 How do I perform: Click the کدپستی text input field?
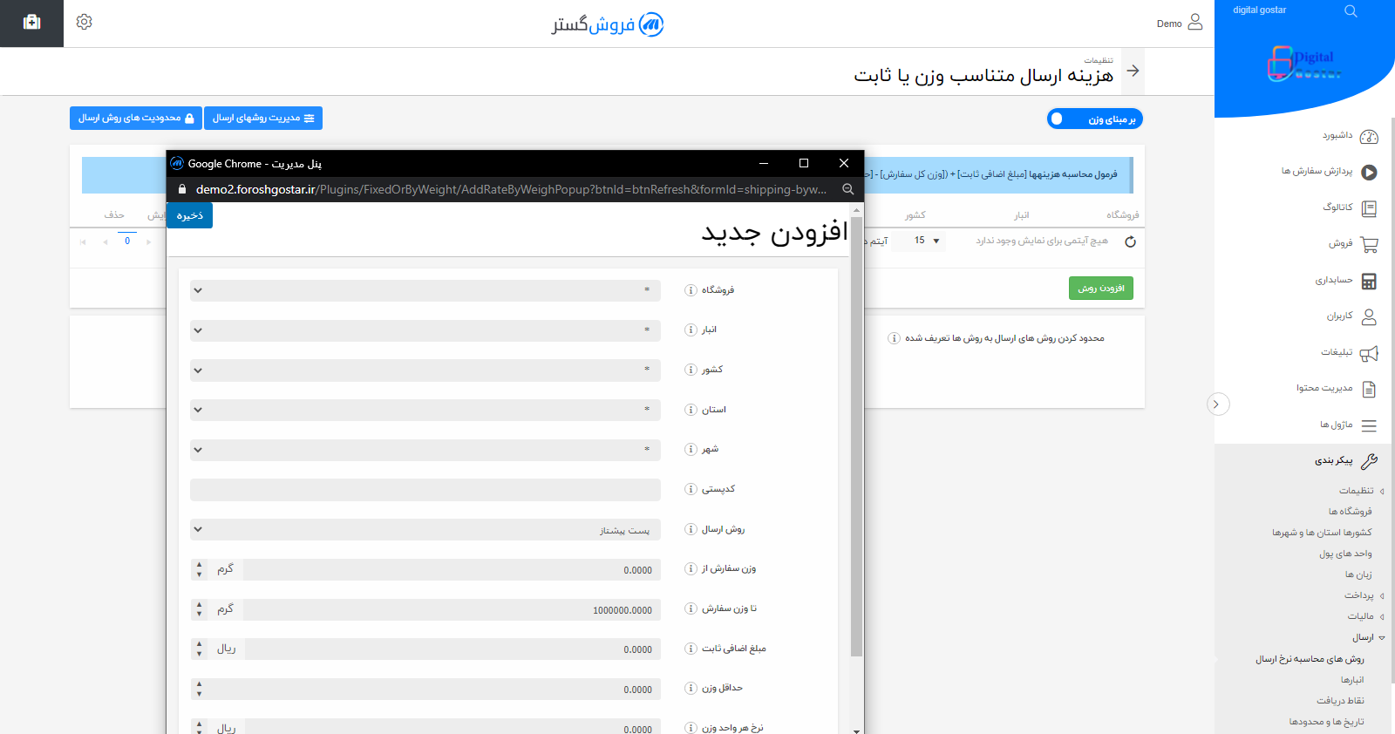tap(425, 489)
